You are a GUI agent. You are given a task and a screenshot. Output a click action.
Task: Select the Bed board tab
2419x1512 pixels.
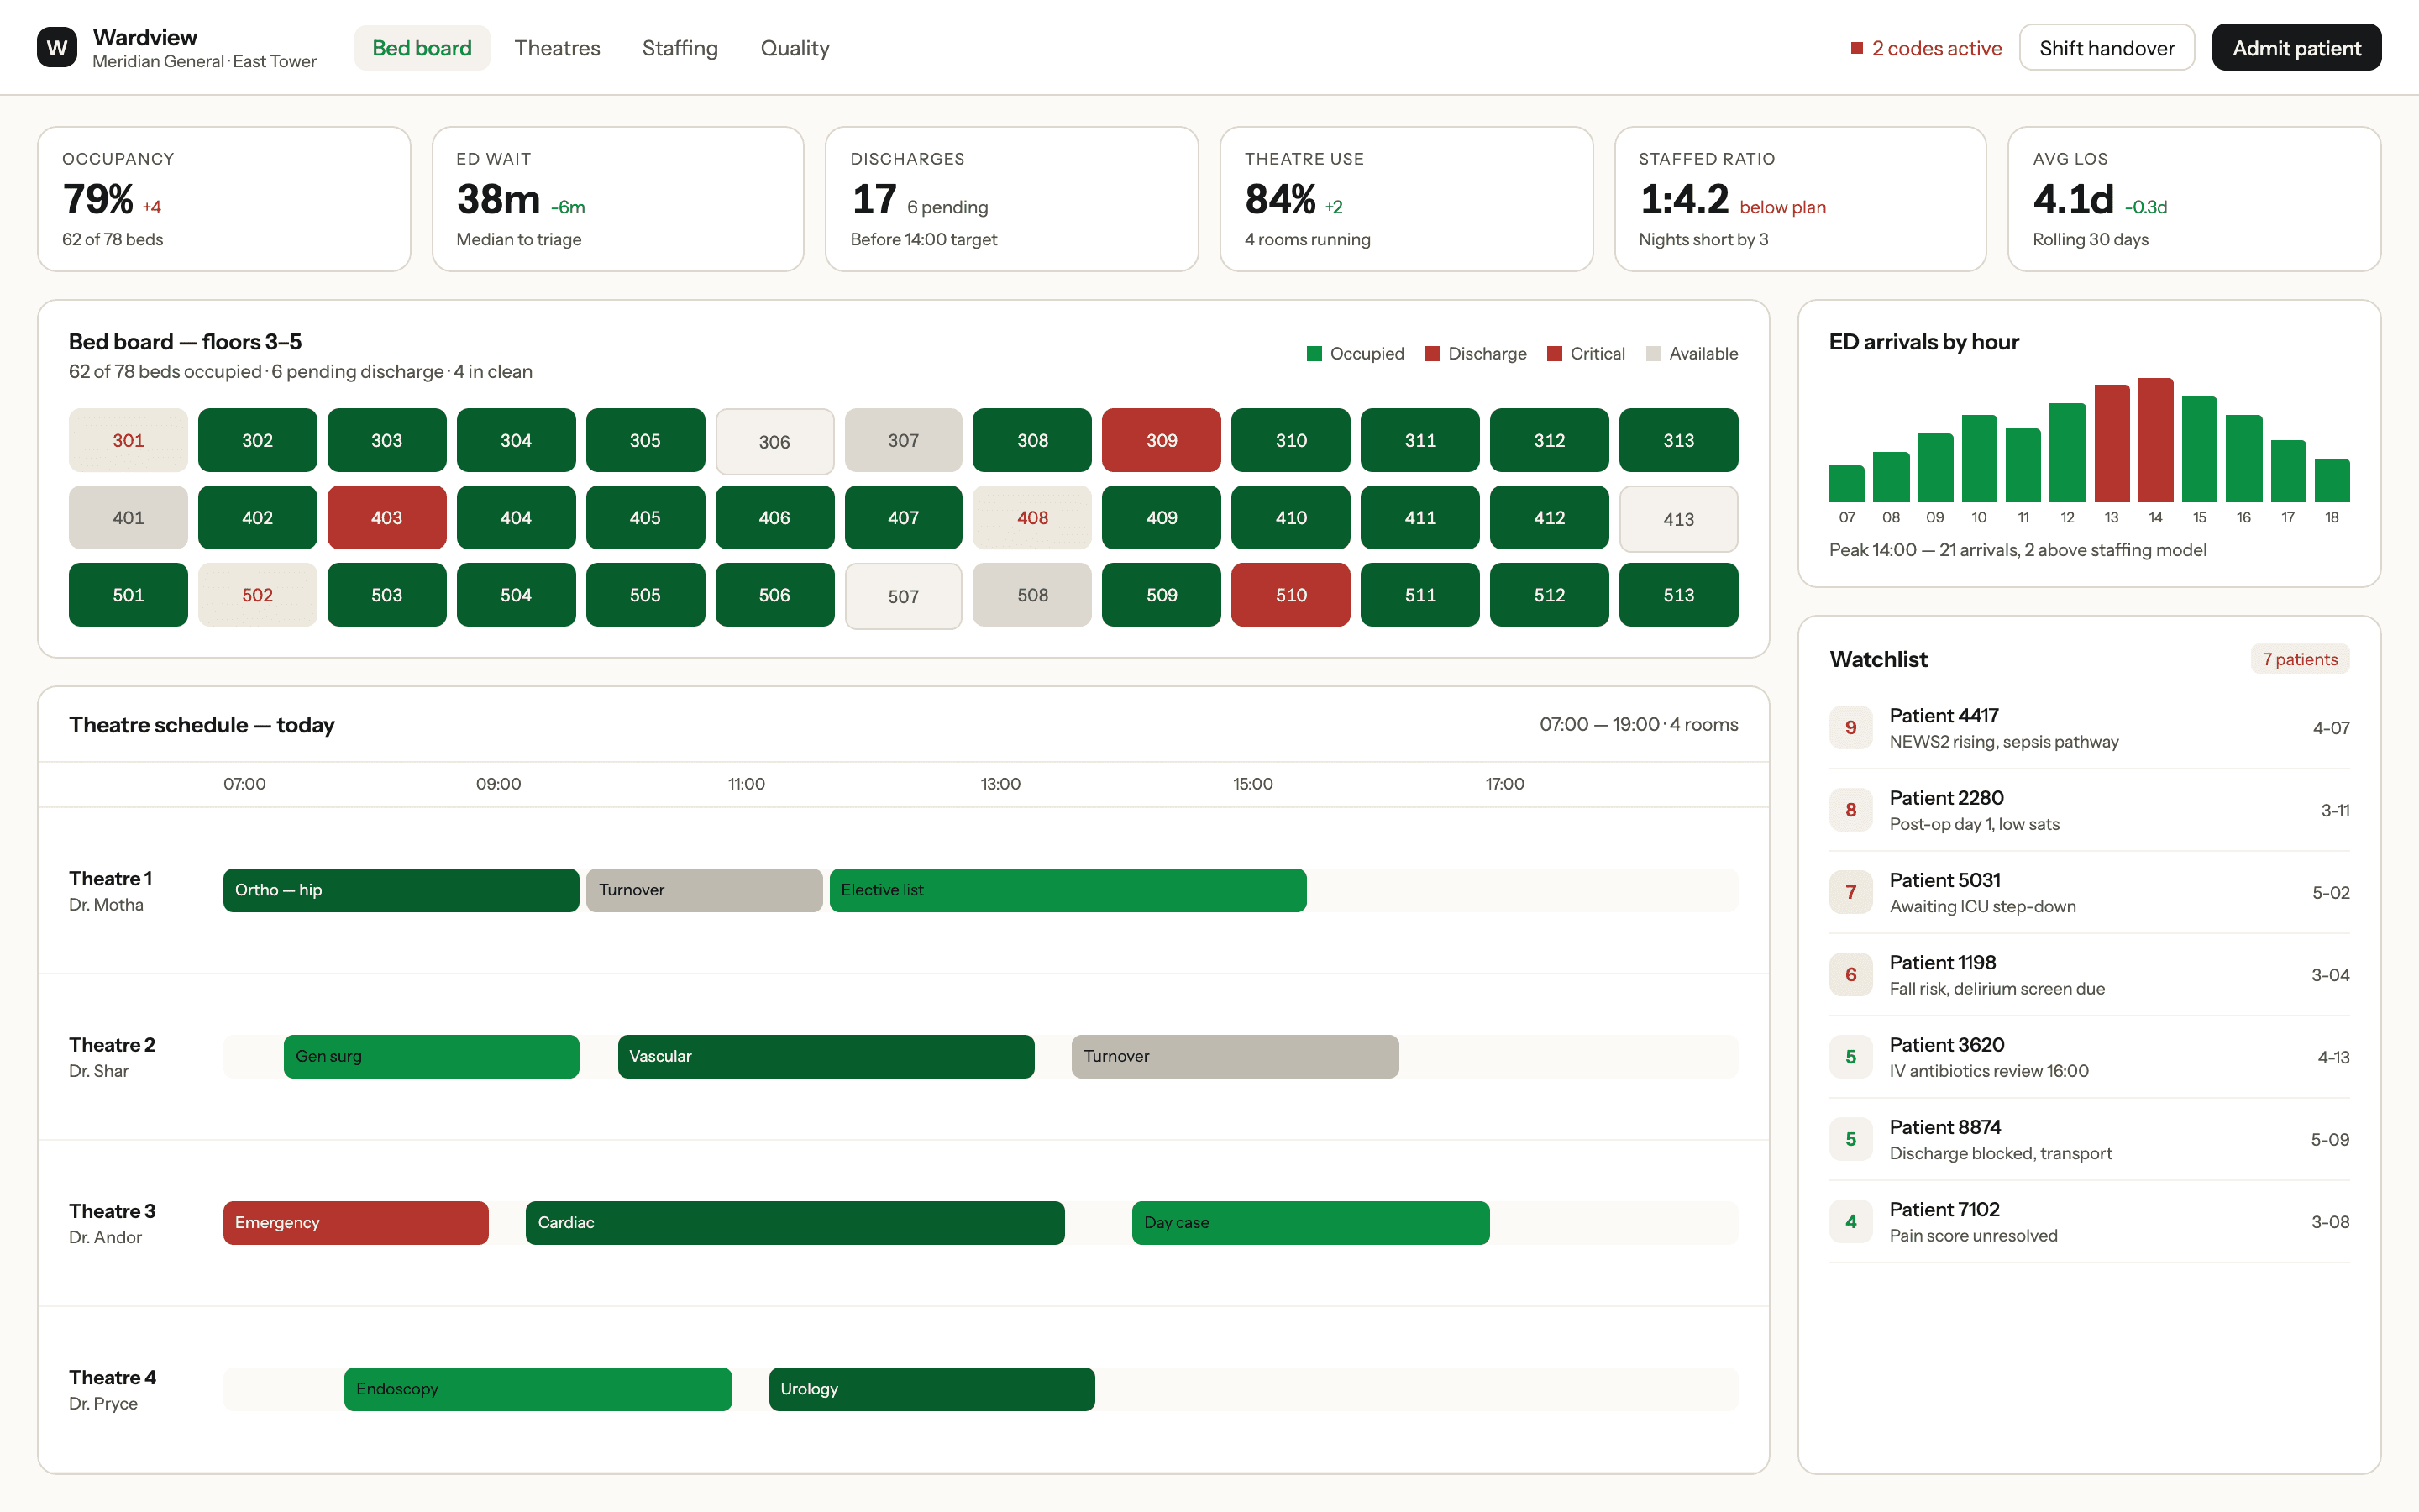pyautogui.click(x=422, y=48)
